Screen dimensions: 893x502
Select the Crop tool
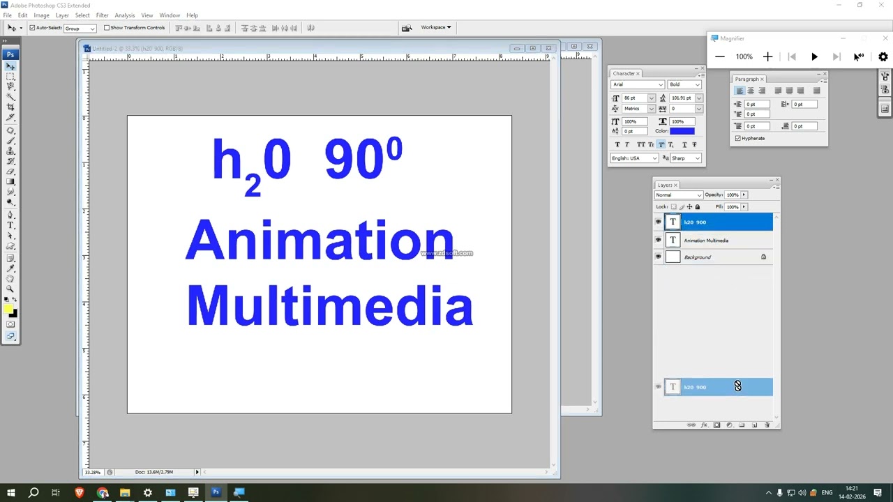(10, 107)
